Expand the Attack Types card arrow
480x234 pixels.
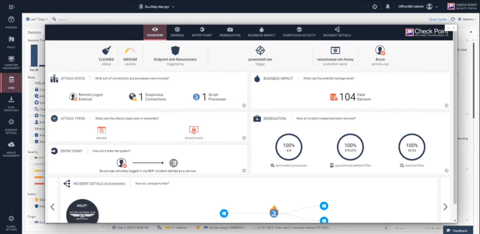point(244,138)
